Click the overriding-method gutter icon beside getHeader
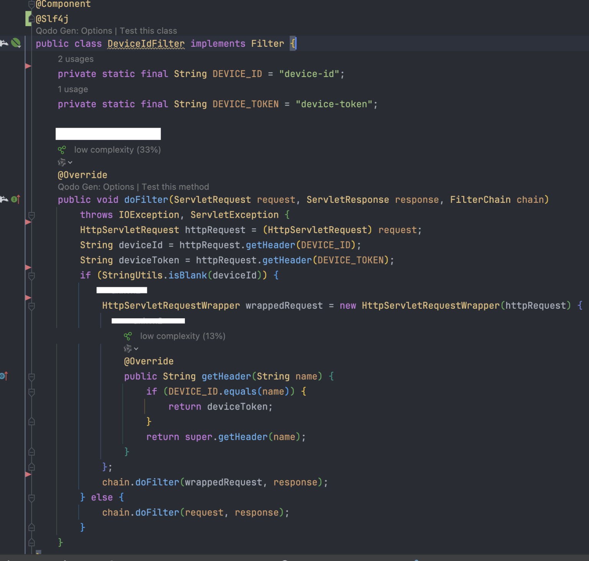Screen dimensions: 589x561 [x=4, y=376]
